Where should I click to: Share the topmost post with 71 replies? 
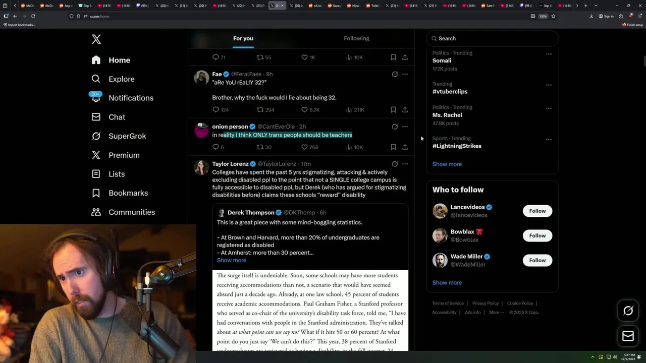point(405,57)
